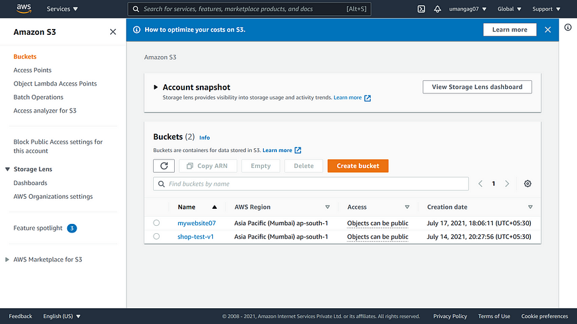The image size is (577, 324).
Task: Focus the top services search box
Action: (x=249, y=9)
